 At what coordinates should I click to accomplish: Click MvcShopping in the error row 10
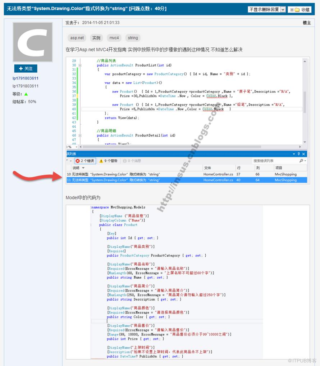(x=286, y=174)
